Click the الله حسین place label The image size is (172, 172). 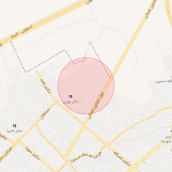pos(164,81)
